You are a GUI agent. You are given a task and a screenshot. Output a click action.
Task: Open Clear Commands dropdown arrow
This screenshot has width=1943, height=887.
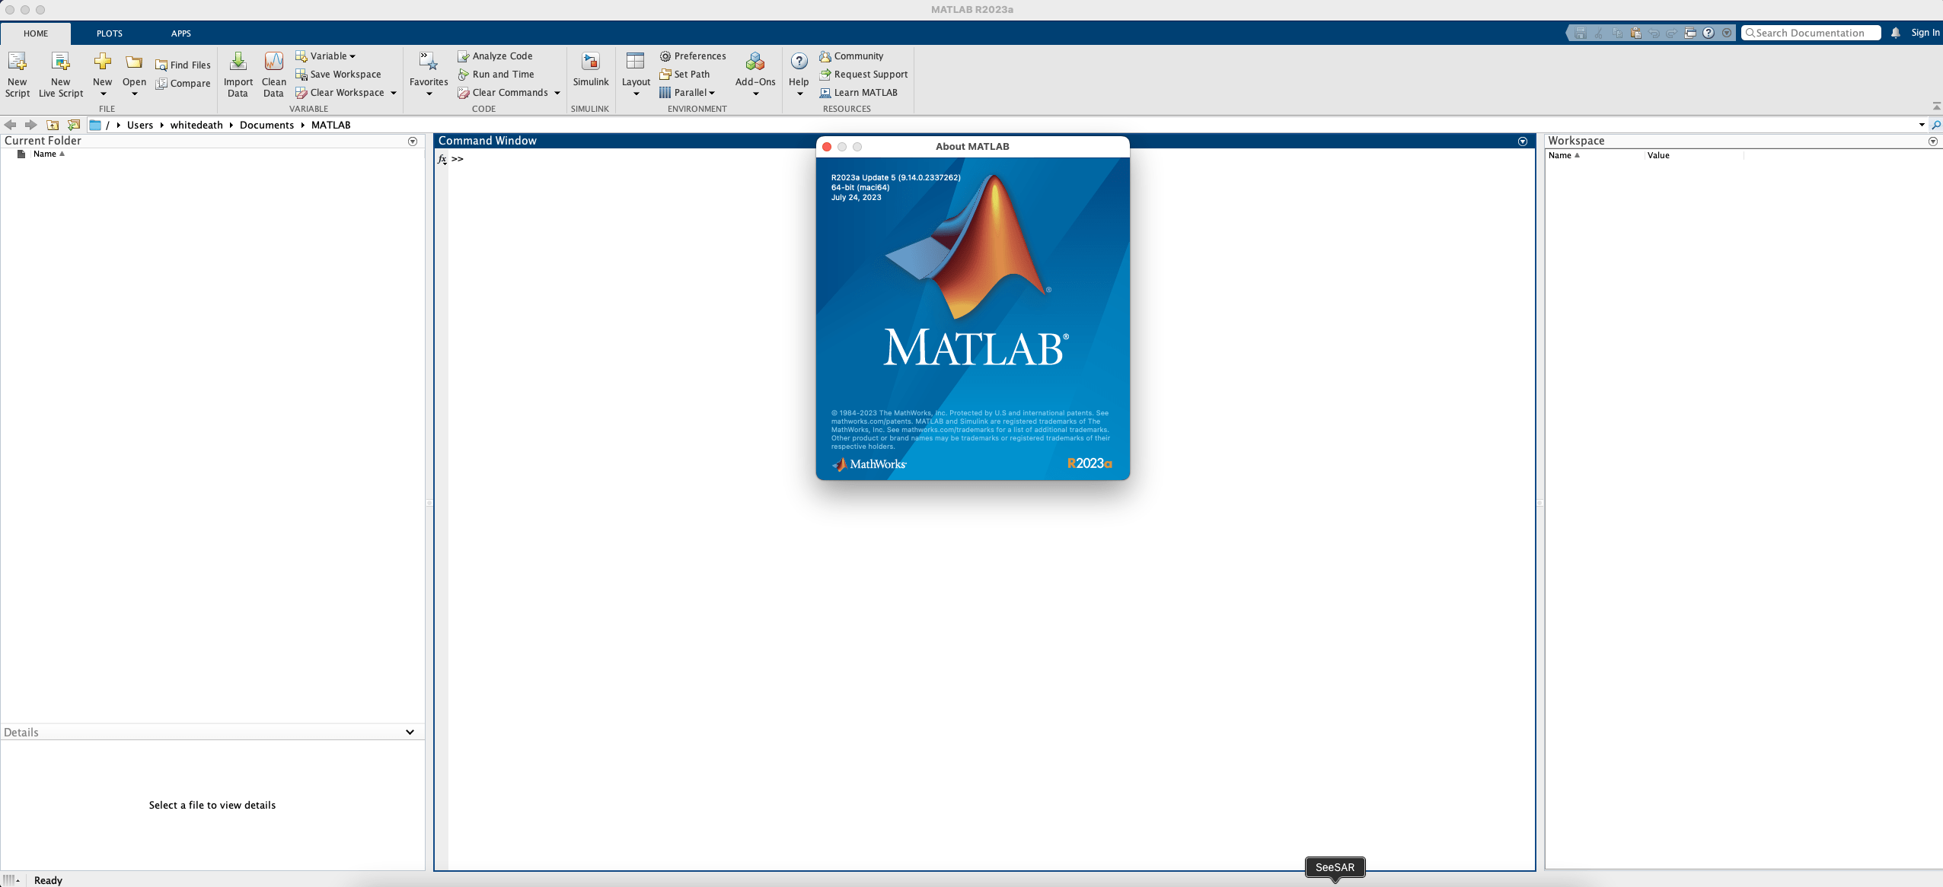[x=557, y=93]
